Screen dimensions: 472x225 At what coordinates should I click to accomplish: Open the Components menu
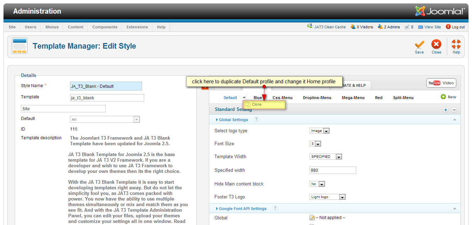point(105,27)
